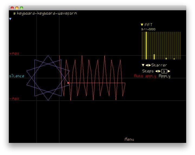Collapse the Starrer plugin section triangle
195x155 pixels.
click(x=143, y=65)
